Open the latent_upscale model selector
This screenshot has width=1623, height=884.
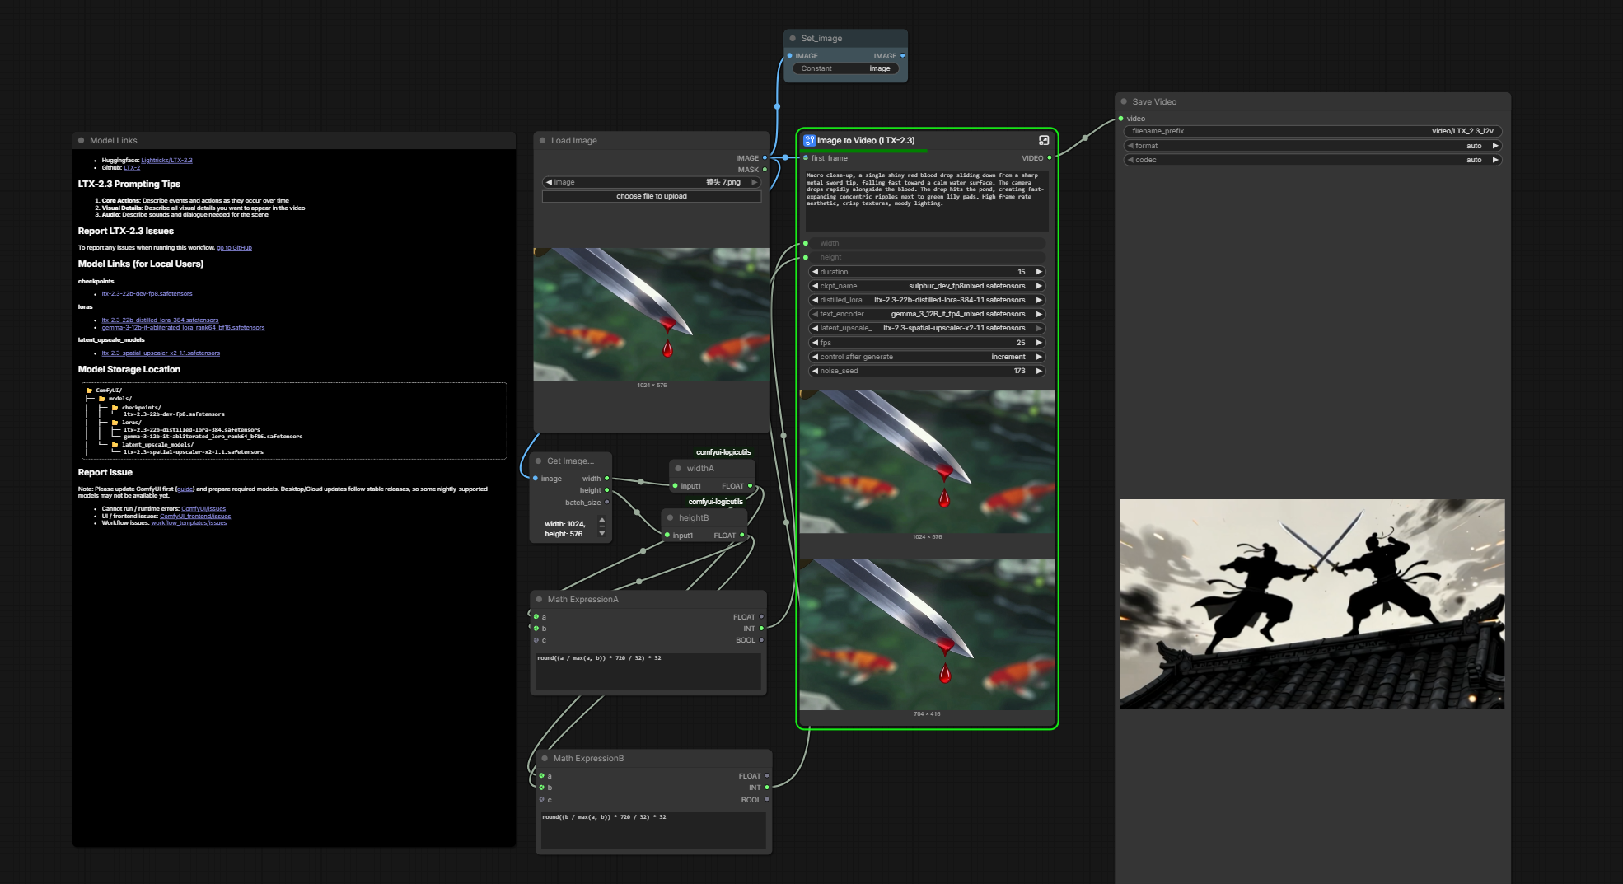tap(927, 328)
